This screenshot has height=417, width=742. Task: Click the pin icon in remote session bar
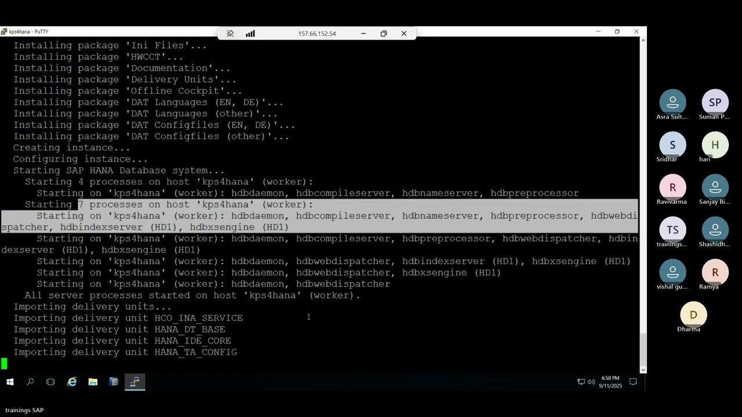pos(230,34)
